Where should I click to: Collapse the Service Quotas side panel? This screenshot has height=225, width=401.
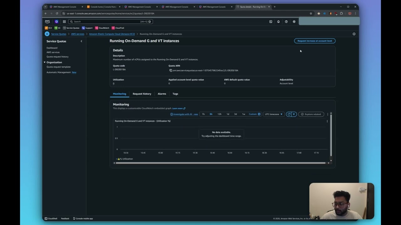pos(81,41)
